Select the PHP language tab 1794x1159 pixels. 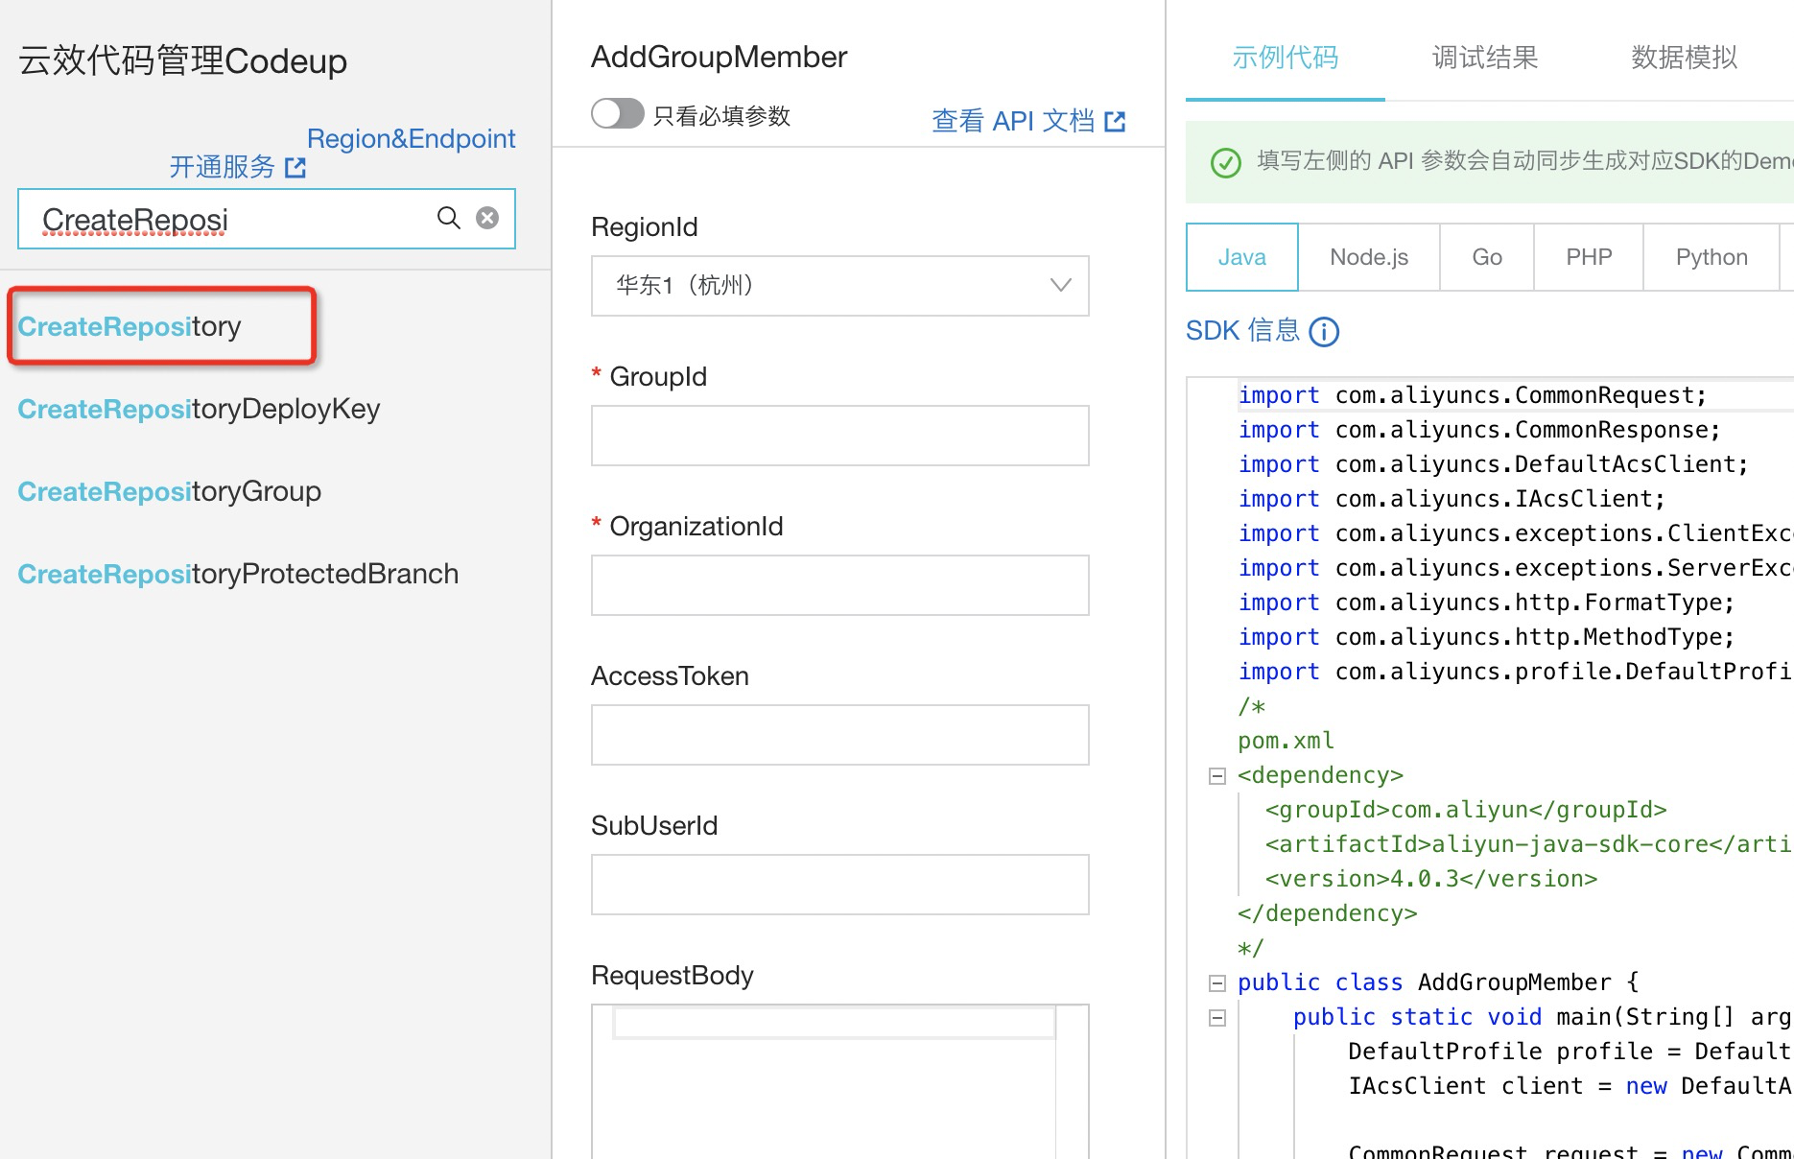1589,257
